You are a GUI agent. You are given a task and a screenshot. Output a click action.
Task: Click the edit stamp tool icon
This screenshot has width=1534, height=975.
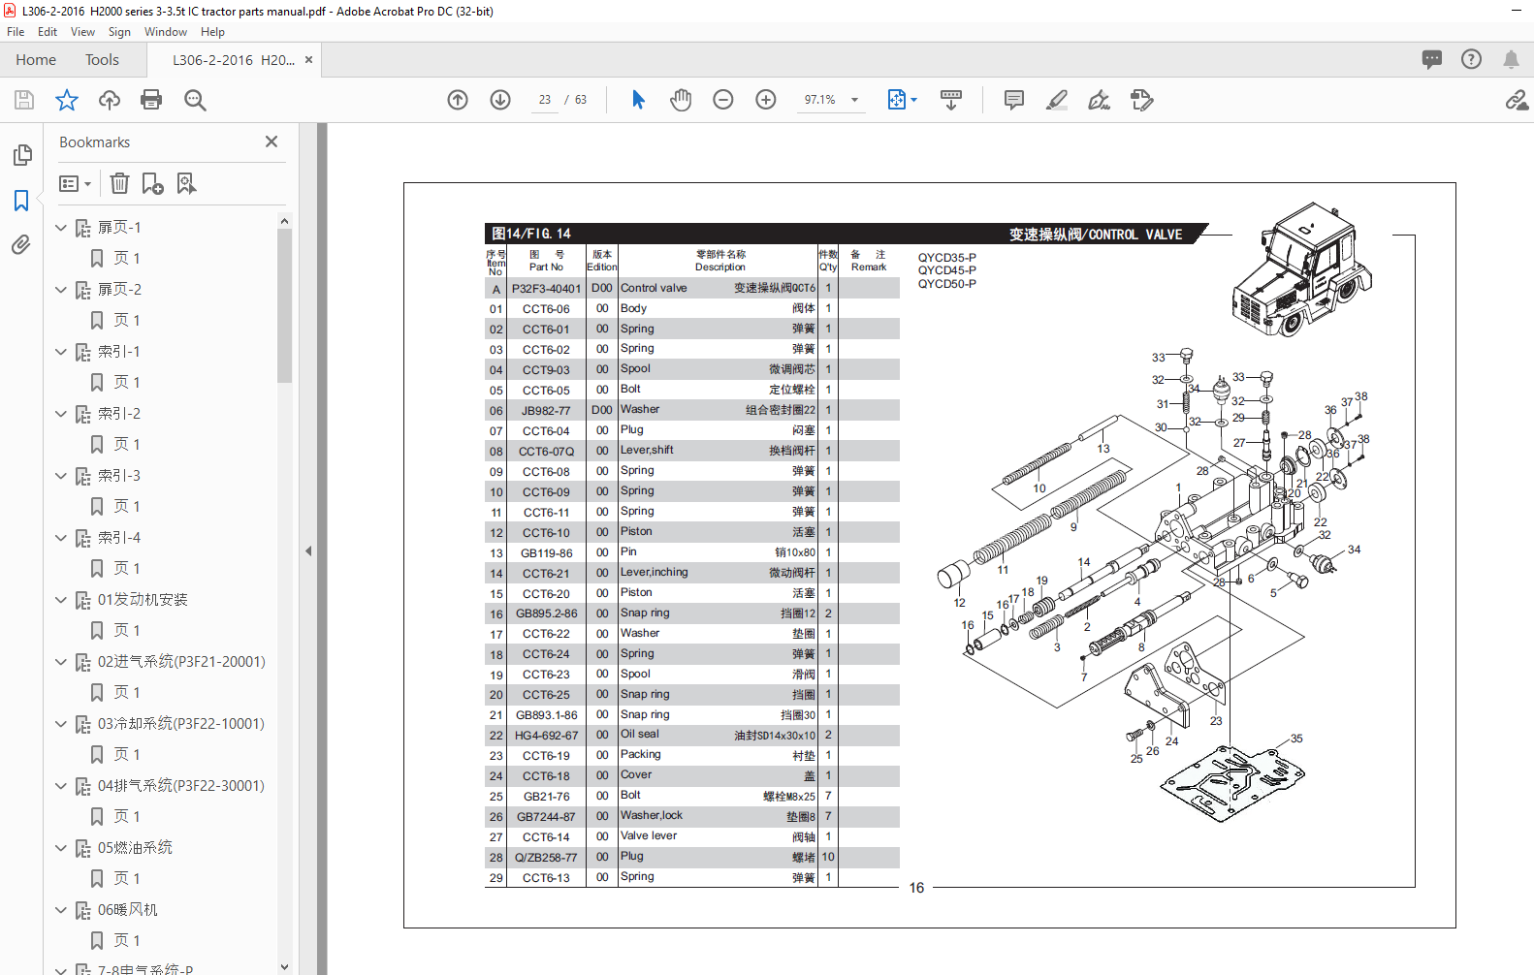coord(1142,100)
